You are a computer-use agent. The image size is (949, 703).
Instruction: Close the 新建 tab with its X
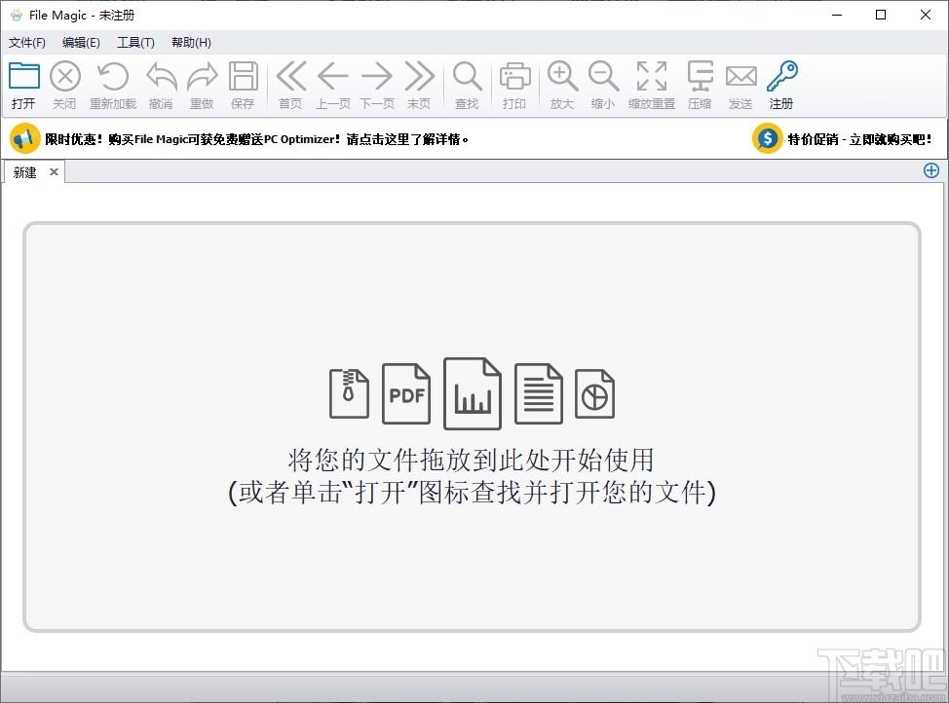tap(54, 171)
